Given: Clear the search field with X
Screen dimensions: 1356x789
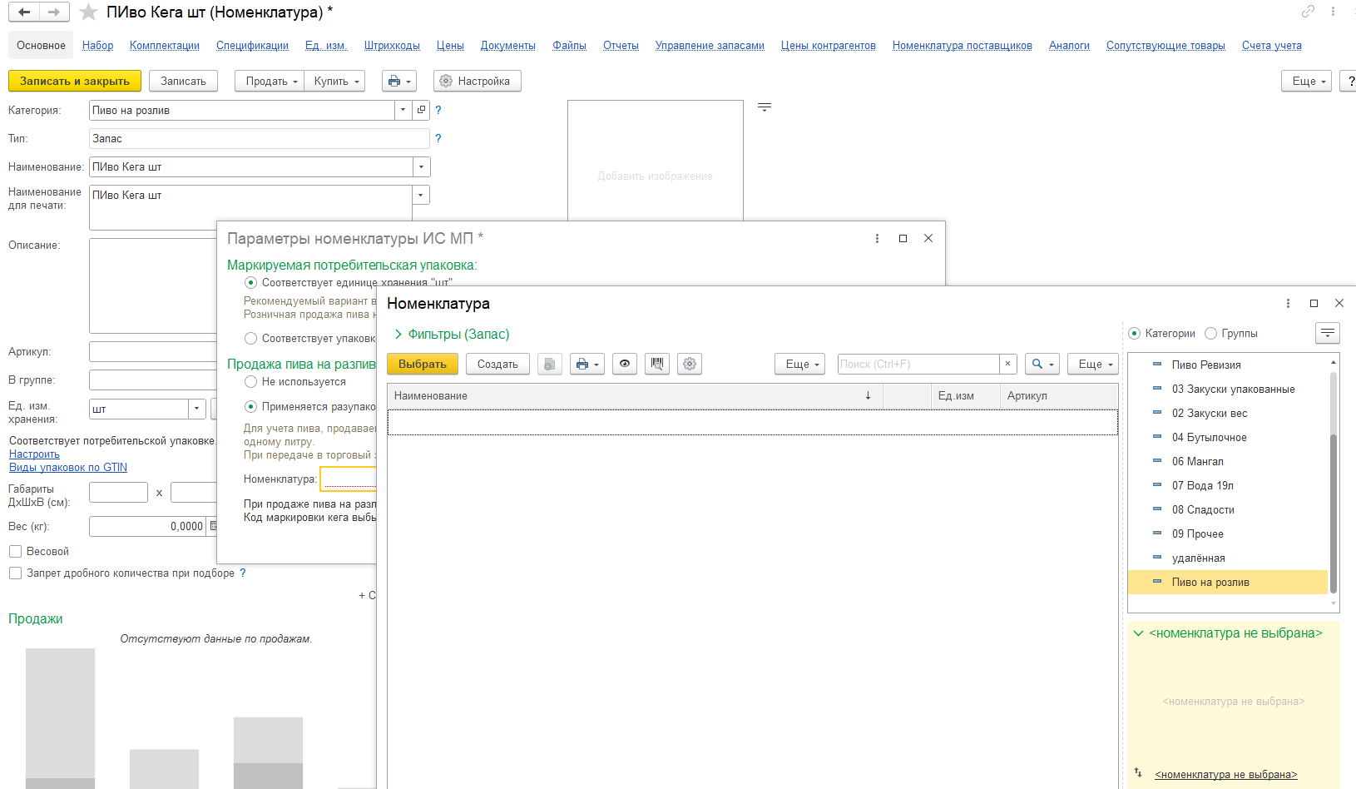Looking at the screenshot, I should [1007, 364].
